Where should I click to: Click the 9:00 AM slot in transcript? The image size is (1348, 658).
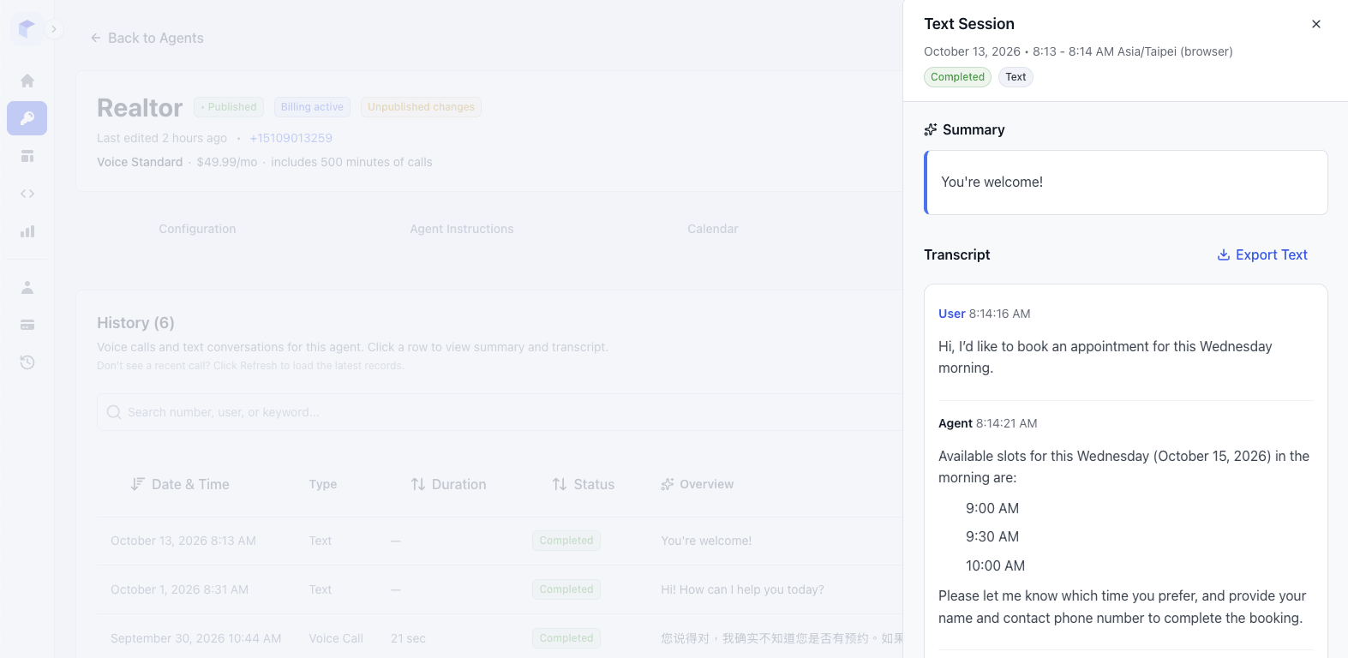[992, 508]
